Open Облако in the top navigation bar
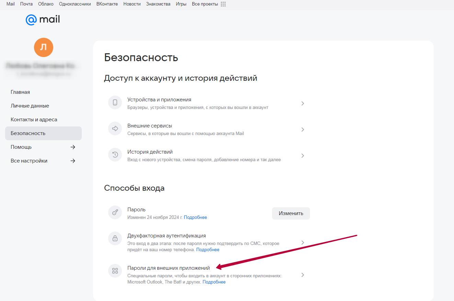This screenshot has width=454, height=301. pos(46,4)
